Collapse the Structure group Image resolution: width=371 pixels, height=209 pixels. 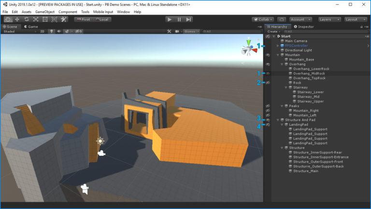[282, 148]
